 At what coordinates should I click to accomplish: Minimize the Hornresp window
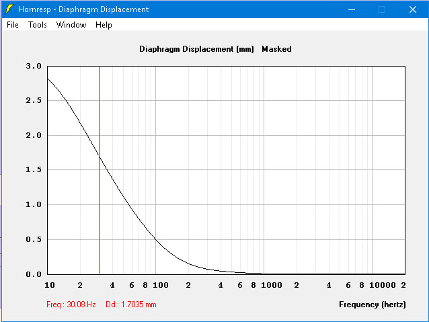coord(352,9)
